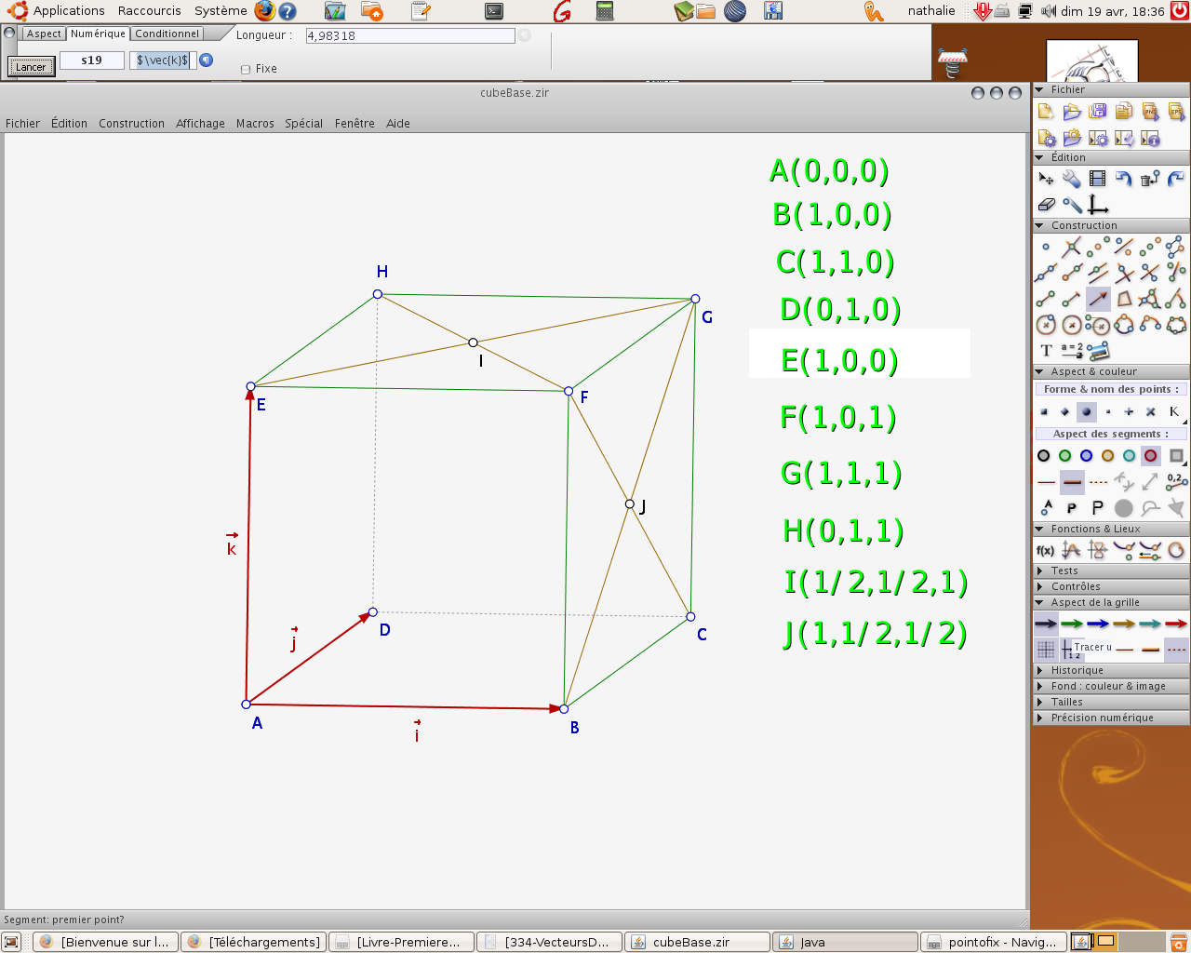Select the dashed segment style
1191x953 pixels.
[x=1098, y=482]
